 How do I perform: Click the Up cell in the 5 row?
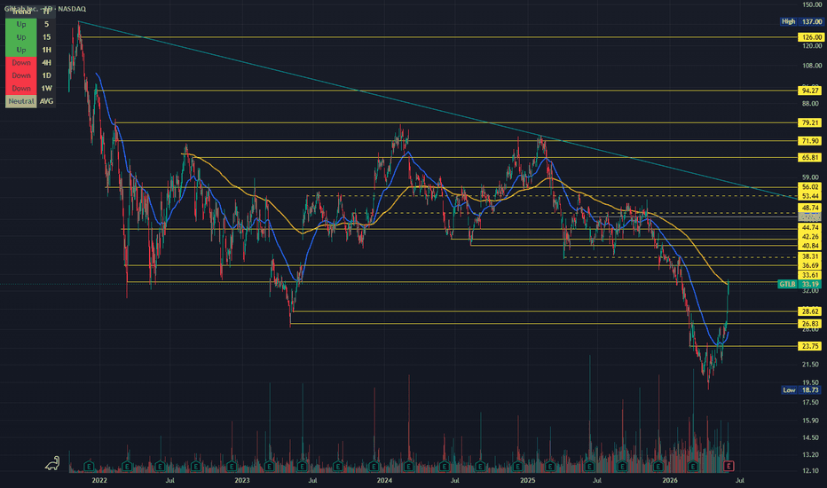click(21, 24)
